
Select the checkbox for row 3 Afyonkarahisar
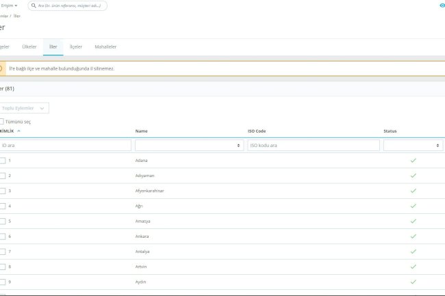click(x=2, y=191)
